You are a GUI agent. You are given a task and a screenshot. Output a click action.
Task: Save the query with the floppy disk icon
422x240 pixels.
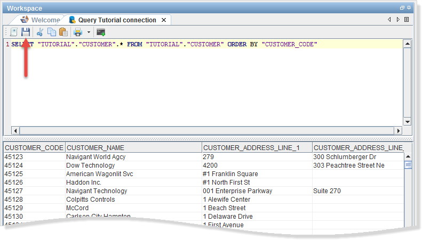pyautogui.click(x=26, y=32)
